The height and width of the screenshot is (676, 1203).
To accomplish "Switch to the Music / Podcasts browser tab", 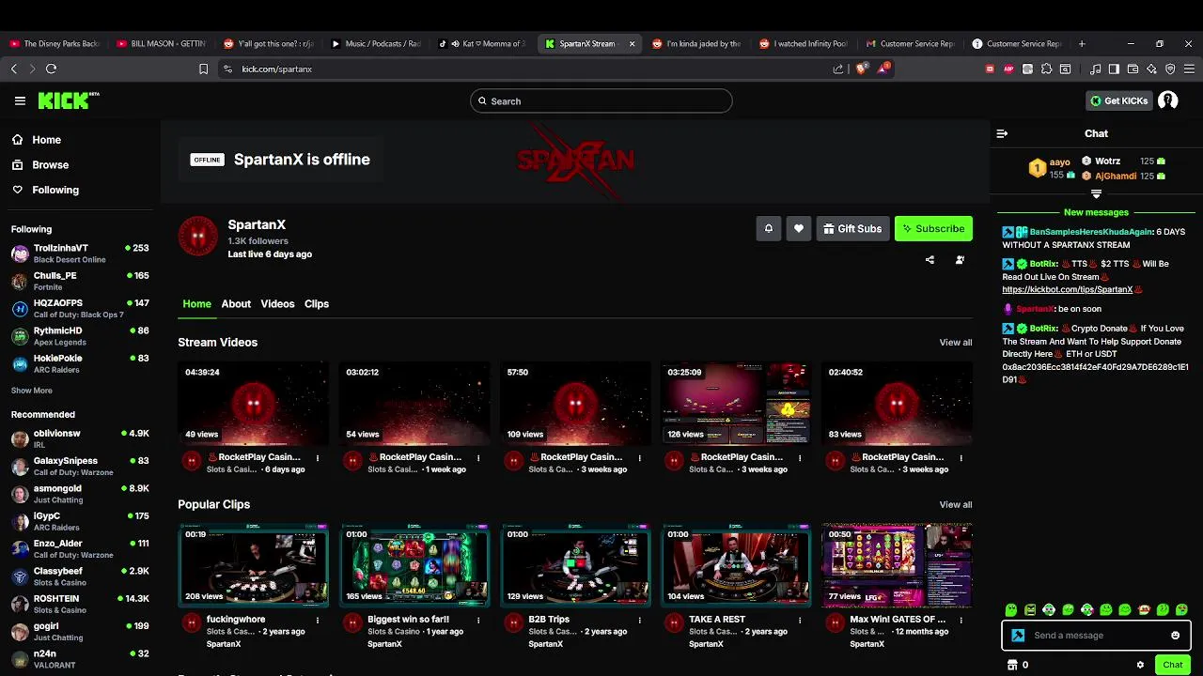I will pos(376,43).
